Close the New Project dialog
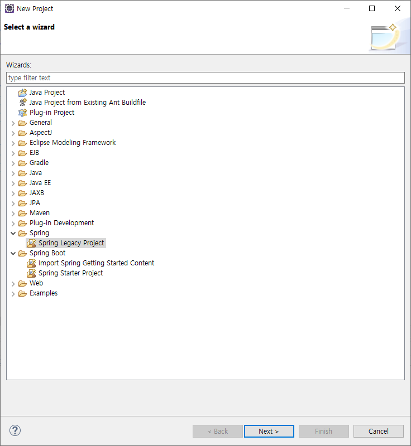Image resolution: width=411 pixels, height=446 pixels. pyautogui.click(x=398, y=8)
